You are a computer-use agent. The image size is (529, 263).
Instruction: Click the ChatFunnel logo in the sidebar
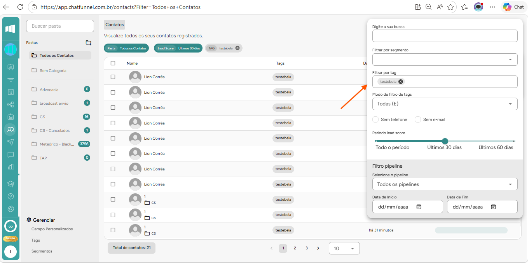10,29
